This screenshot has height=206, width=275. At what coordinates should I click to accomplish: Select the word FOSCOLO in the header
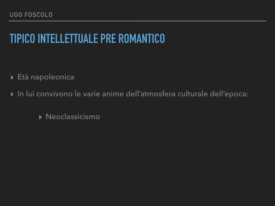tap(39, 15)
